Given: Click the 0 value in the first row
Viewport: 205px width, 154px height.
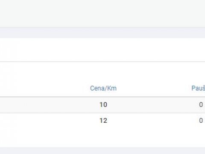Looking at the screenshot, I should (201, 105).
